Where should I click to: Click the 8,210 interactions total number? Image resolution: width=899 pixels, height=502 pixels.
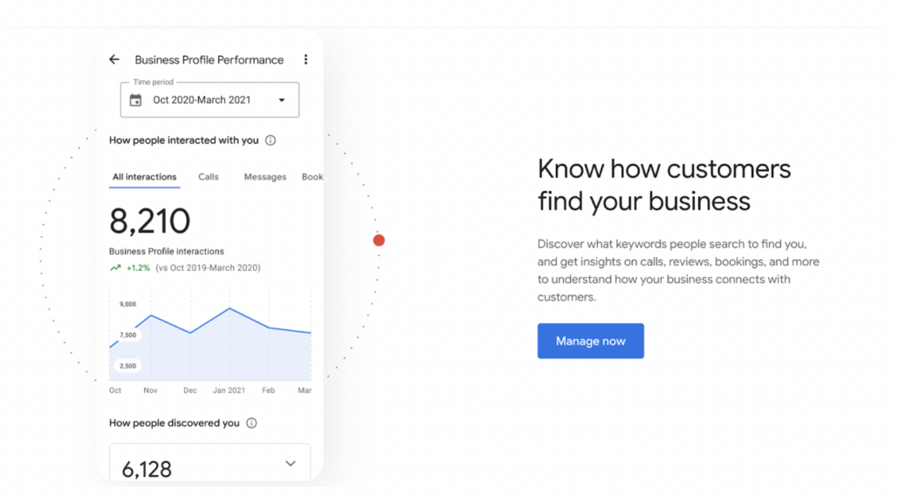[150, 222]
